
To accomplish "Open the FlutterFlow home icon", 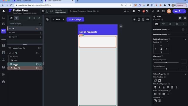I will click(x=4, y=11).
